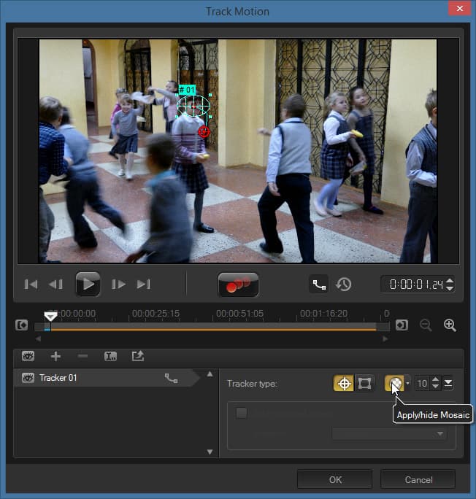Screen dimensions: 476x499
Task: Increase the timecode with the up arrow
Action: click(450, 281)
